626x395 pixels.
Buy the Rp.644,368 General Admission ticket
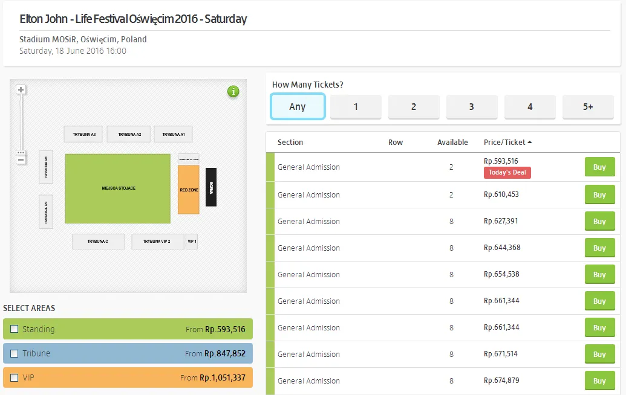click(599, 248)
